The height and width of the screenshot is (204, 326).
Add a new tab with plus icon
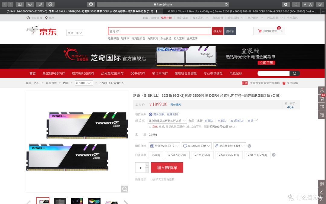323,11
